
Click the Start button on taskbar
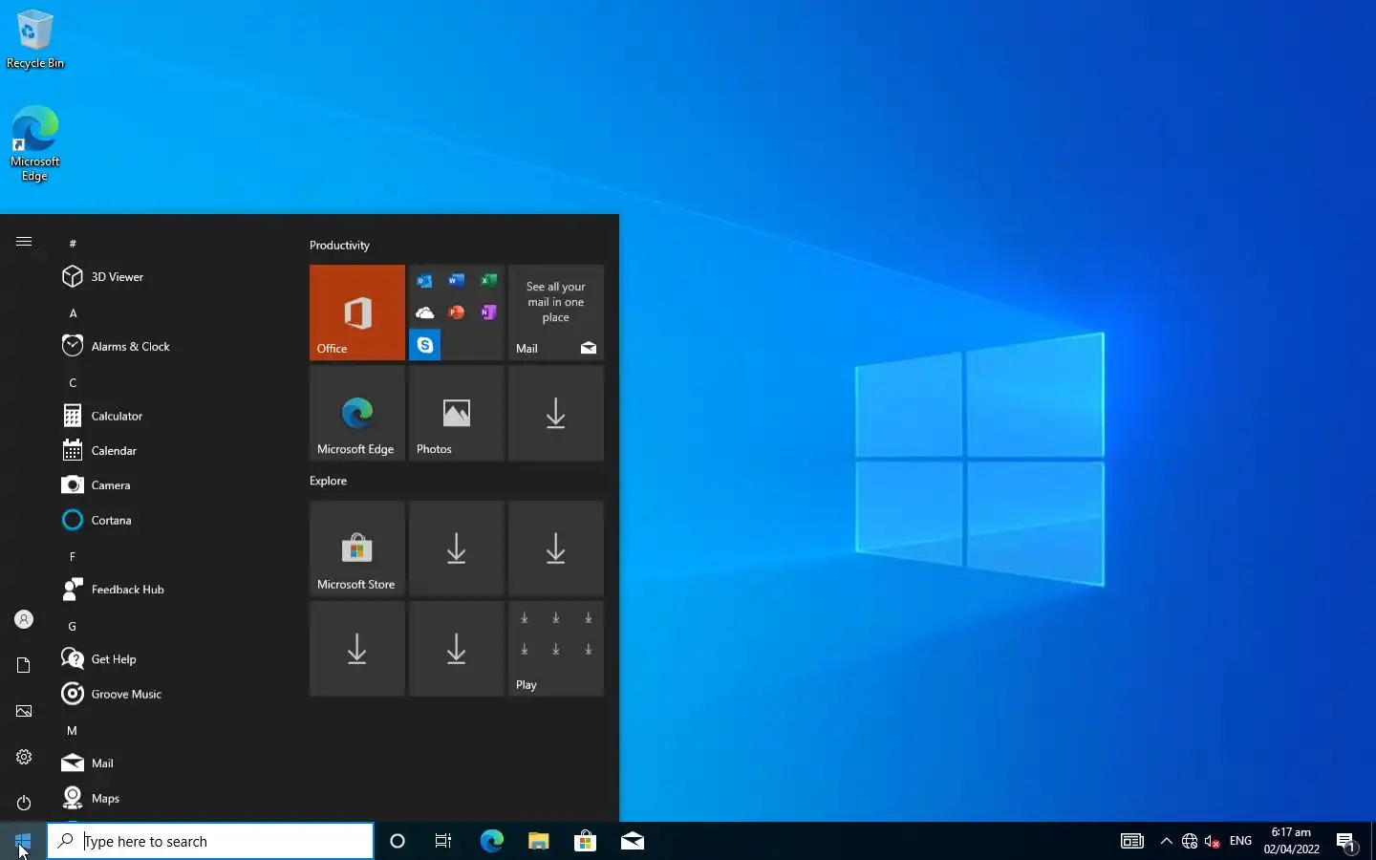click(x=23, y=841)
